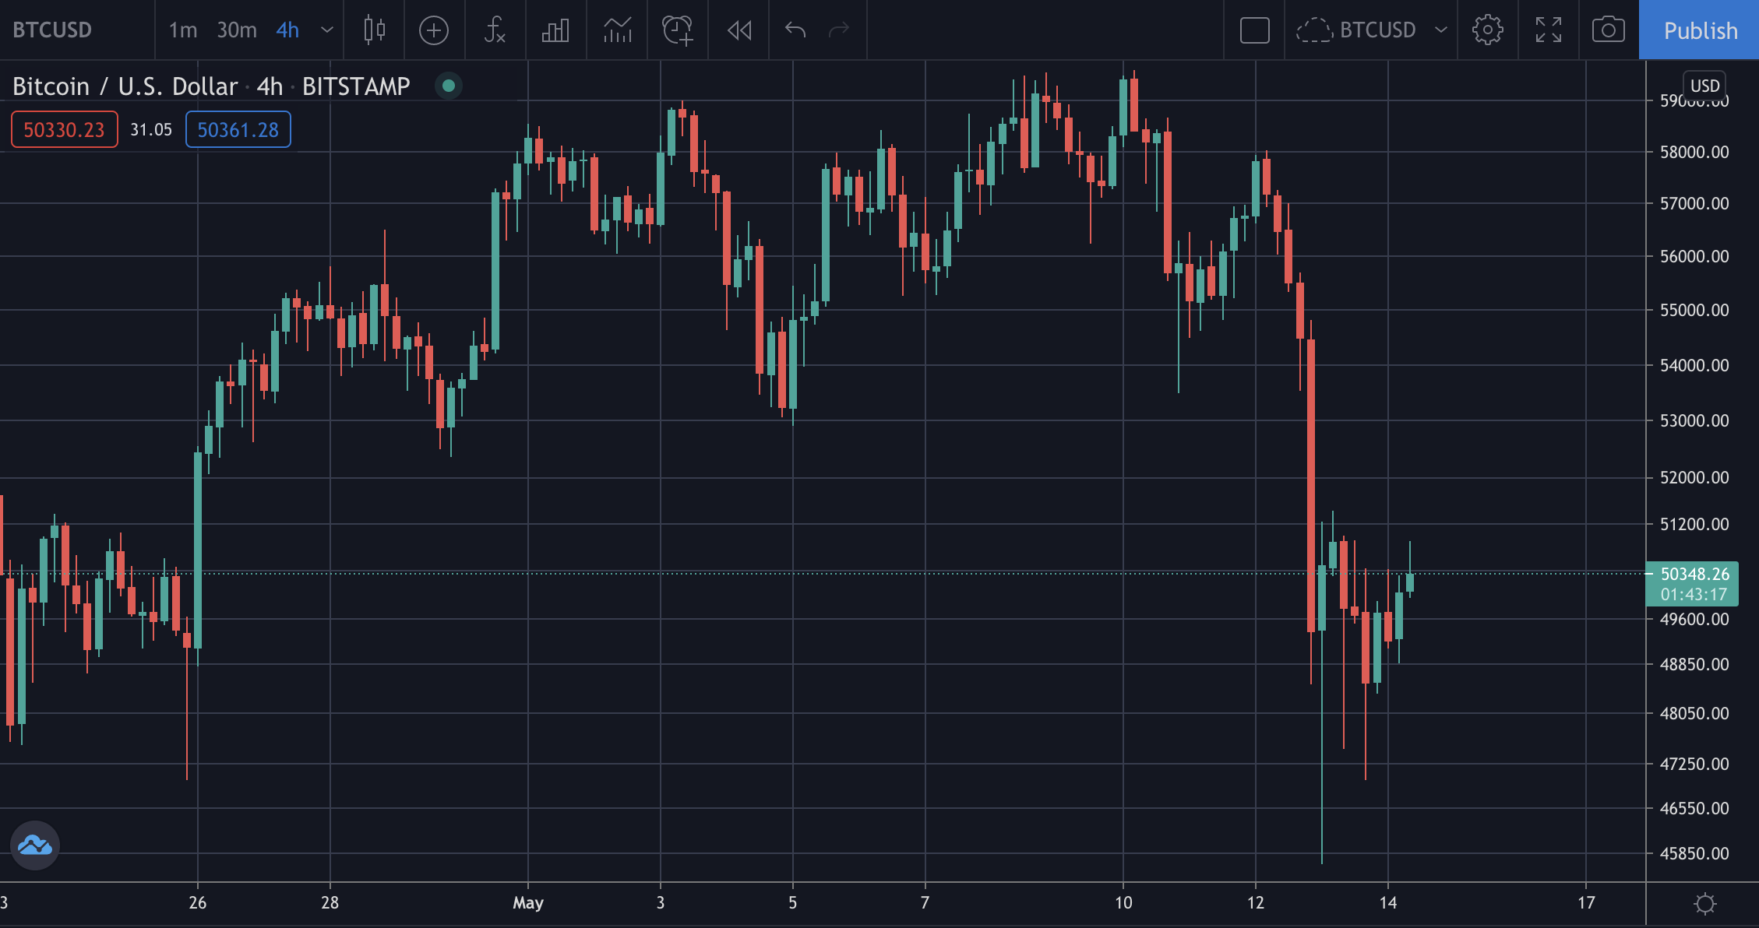Open the USD currency selector
1759x928 pixels.
(x=1704, y=86)
